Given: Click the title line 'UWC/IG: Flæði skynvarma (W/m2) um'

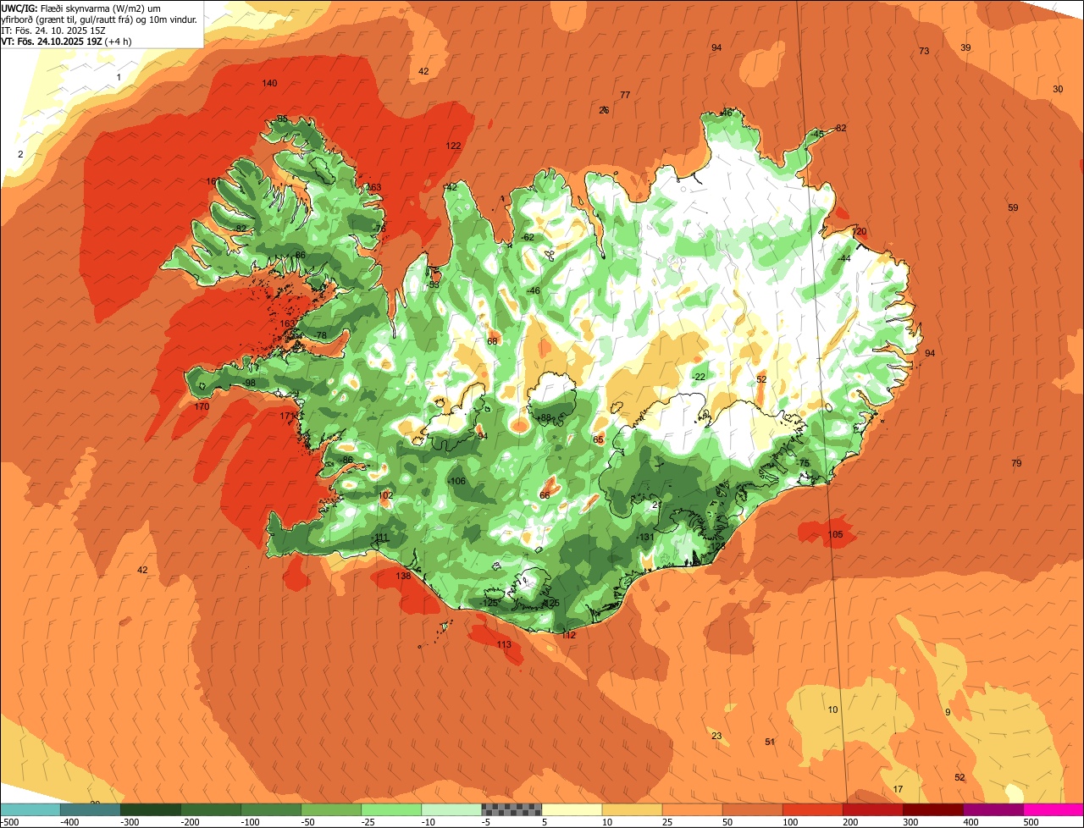Looking at the screenshot, I should 81,8.
